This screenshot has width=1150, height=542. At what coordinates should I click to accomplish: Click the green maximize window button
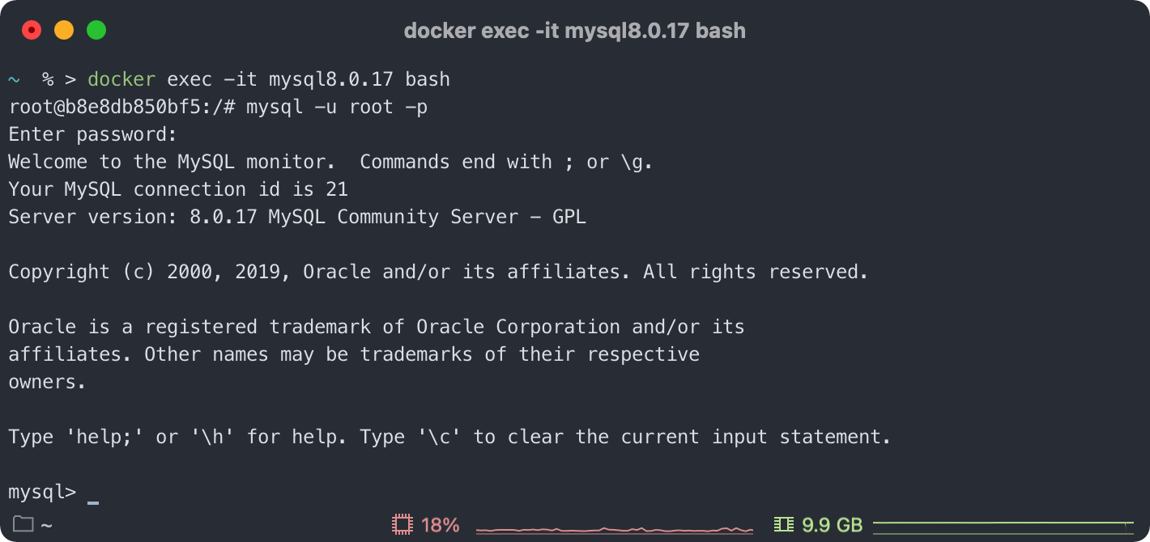96,31
